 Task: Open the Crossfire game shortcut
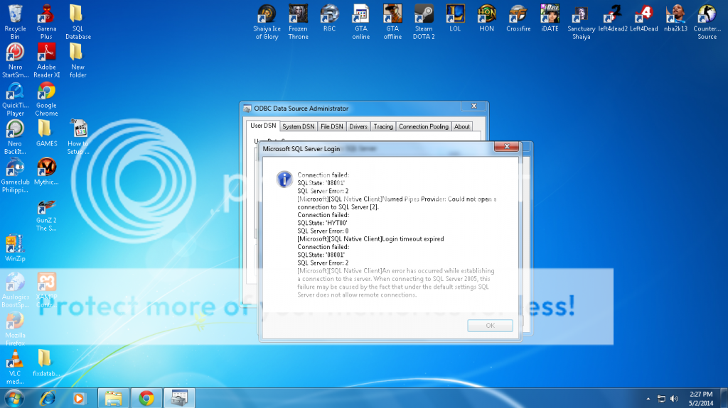pos(519,14)
